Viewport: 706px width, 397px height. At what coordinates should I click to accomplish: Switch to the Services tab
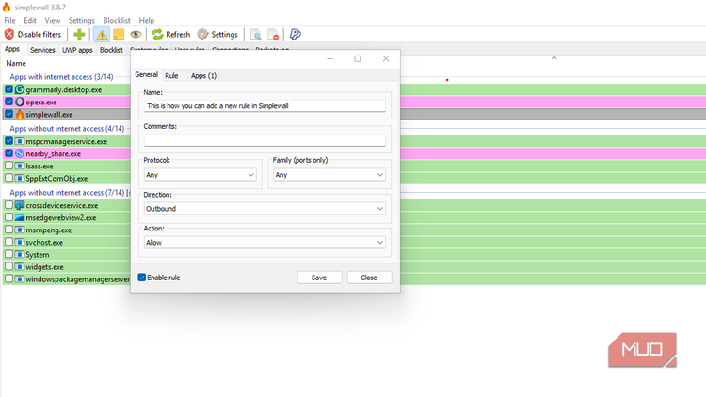click(x=42, y=50)
